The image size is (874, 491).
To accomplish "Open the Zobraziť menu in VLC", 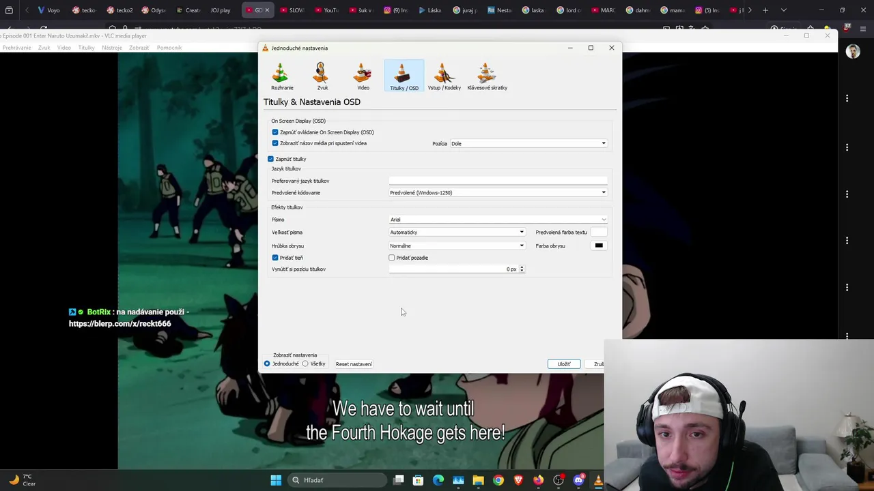I will (139, 48).
